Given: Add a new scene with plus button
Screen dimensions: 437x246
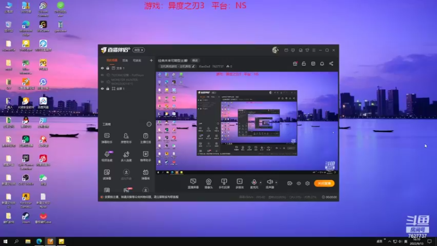Looking at the screenshot, I should coord(151,60).
